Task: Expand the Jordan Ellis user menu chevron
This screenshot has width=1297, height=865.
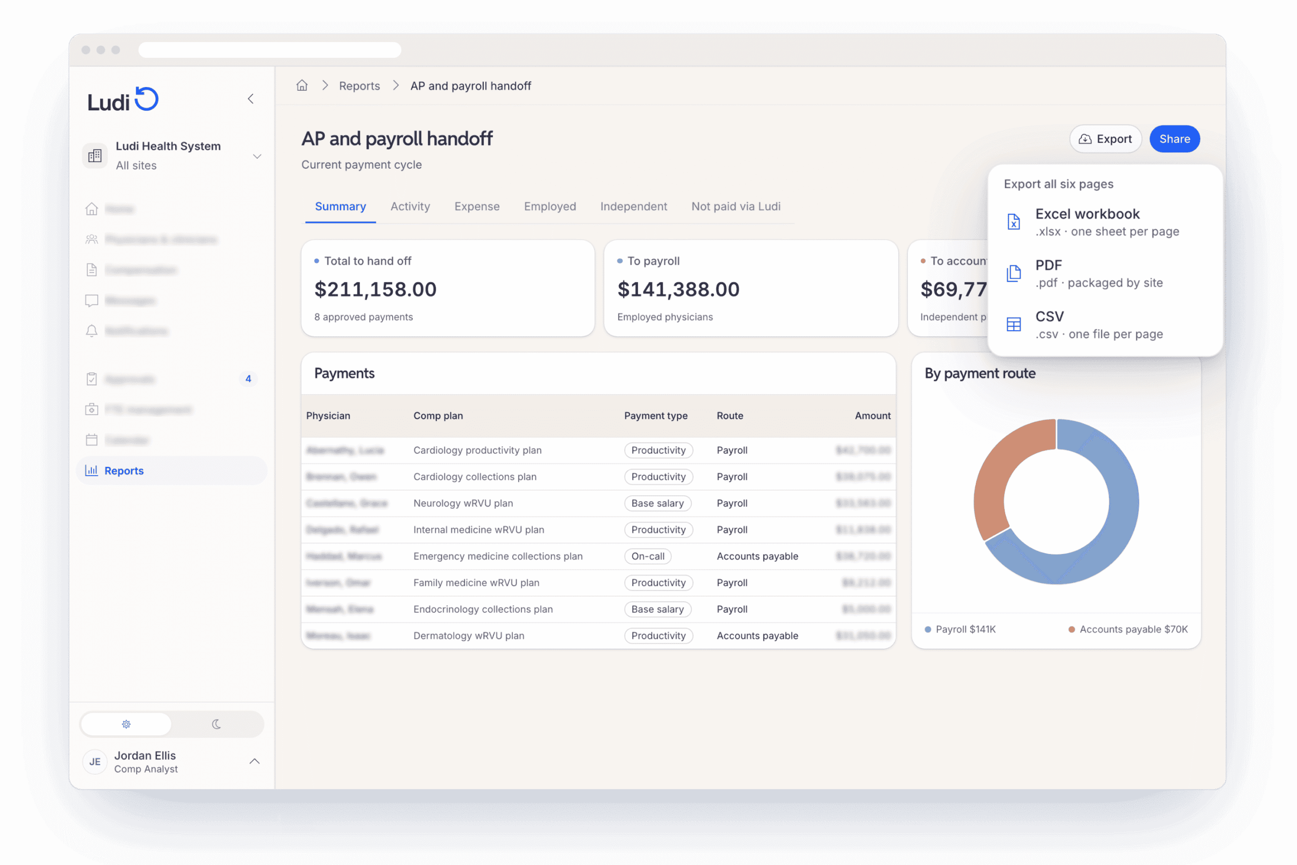Action: click(x=254, y=761)
